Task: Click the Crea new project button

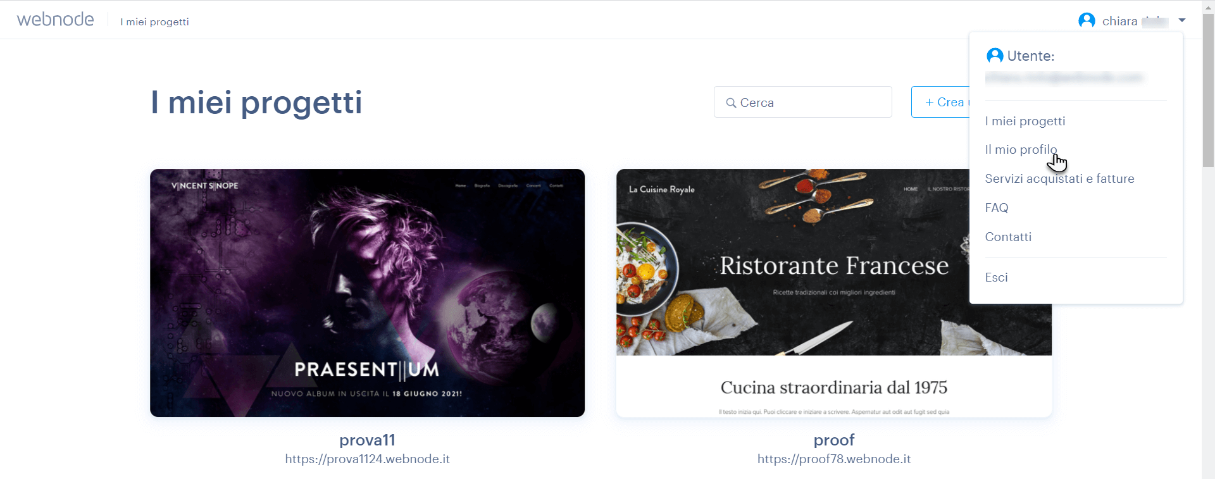Action: pyautogui.click(x=940, y=102)
